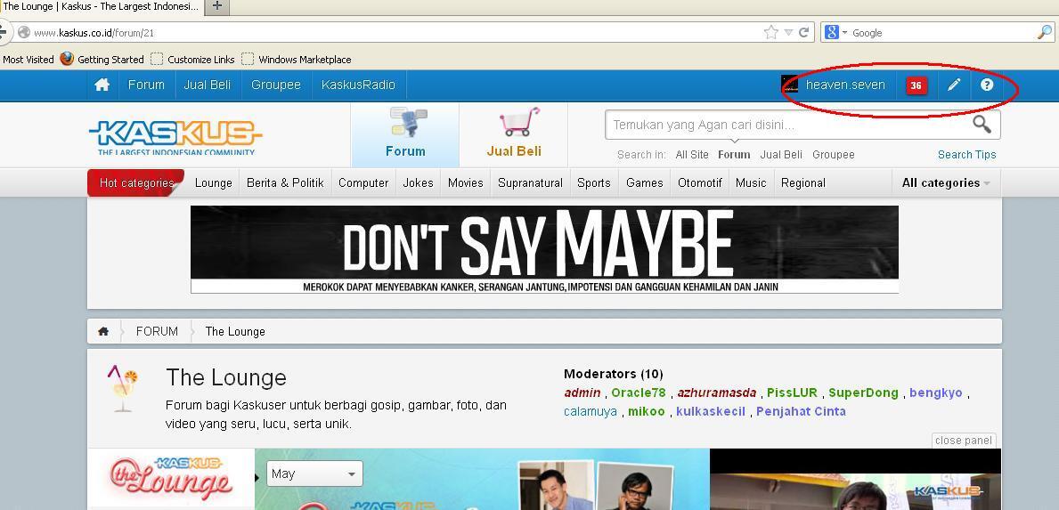Open Jual Beli in the blue navbar
The width and height of the screenshot is (1059, 510).
coord(208,85)
